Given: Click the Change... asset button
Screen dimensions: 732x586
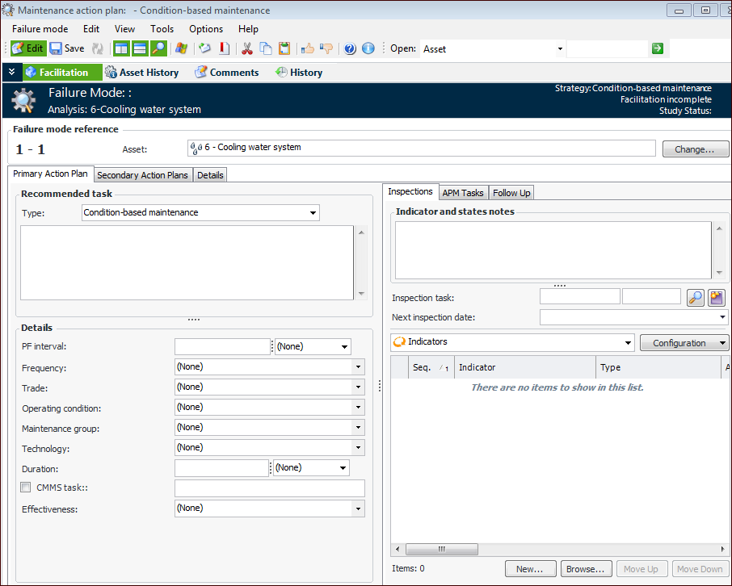Looking at the screenshot, I should (x=695, y=149).
